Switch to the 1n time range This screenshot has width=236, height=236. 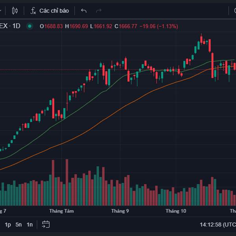[x=29, y=225]
